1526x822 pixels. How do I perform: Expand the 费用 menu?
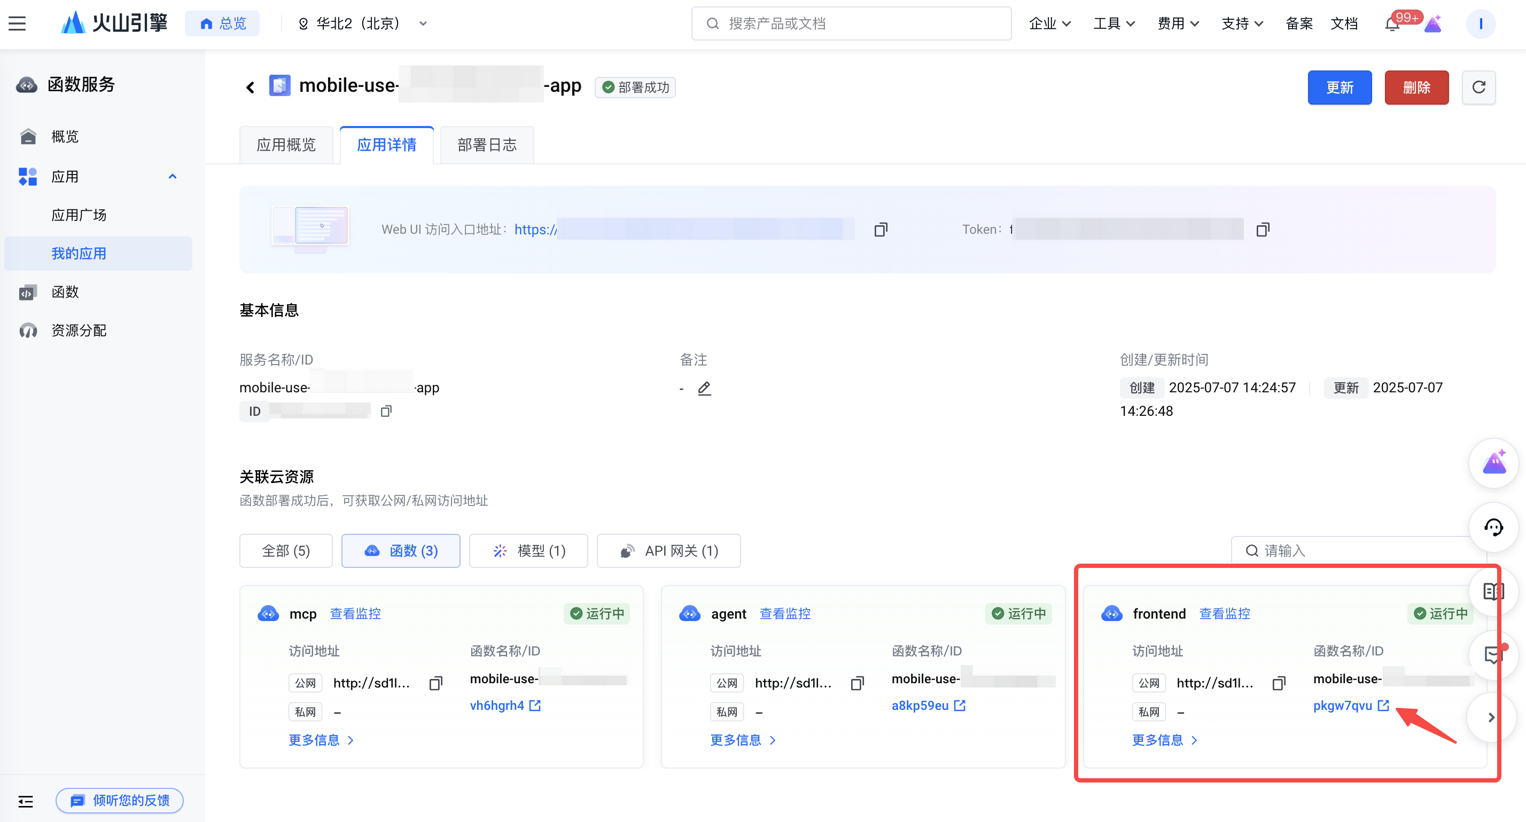pos(1177,23)
